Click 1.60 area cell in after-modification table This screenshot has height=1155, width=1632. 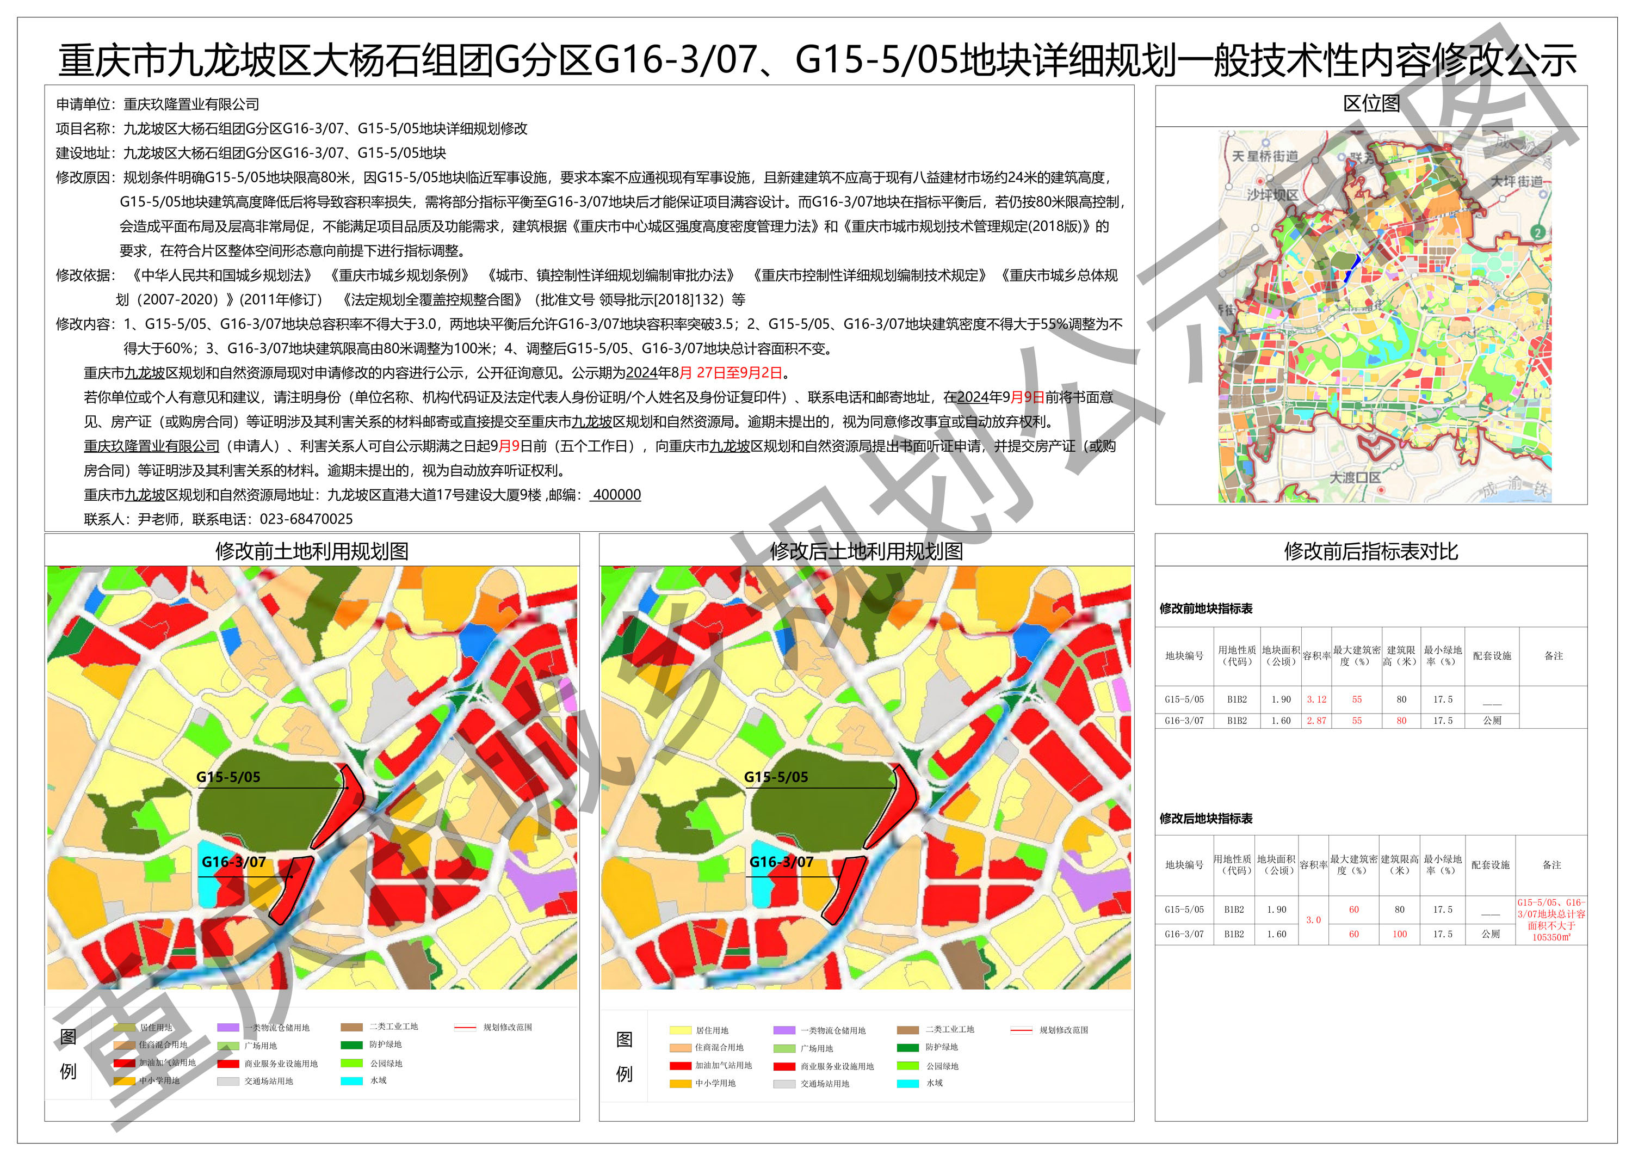point(1276,934)
